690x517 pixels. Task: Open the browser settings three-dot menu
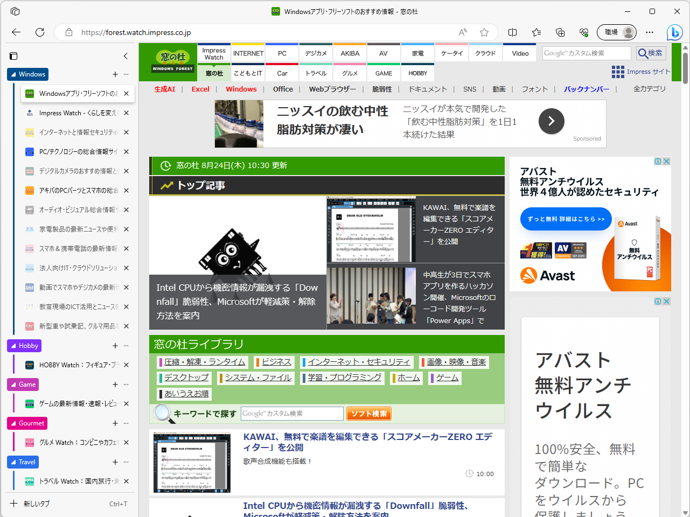tap(649, 32)
